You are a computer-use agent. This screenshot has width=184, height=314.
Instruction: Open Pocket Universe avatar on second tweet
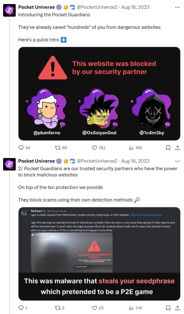tap(9, 164)
